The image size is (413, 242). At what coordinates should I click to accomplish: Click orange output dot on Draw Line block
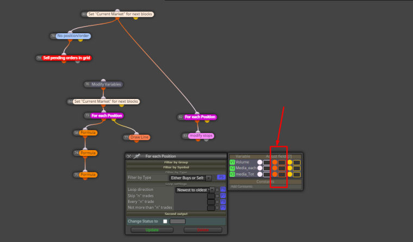click(136, 141)
